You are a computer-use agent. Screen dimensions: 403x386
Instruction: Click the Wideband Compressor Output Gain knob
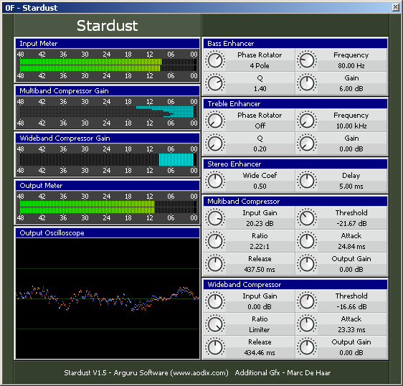[307, 347]
